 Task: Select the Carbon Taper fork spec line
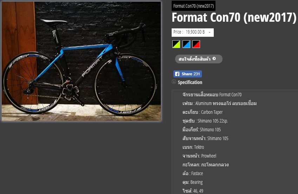click(x=203, y=112)
